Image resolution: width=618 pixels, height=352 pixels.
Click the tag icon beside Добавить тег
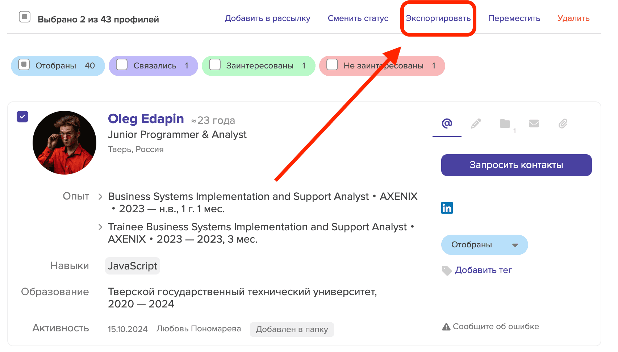click(447, 271)
